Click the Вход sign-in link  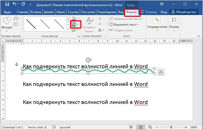point(164,12)
